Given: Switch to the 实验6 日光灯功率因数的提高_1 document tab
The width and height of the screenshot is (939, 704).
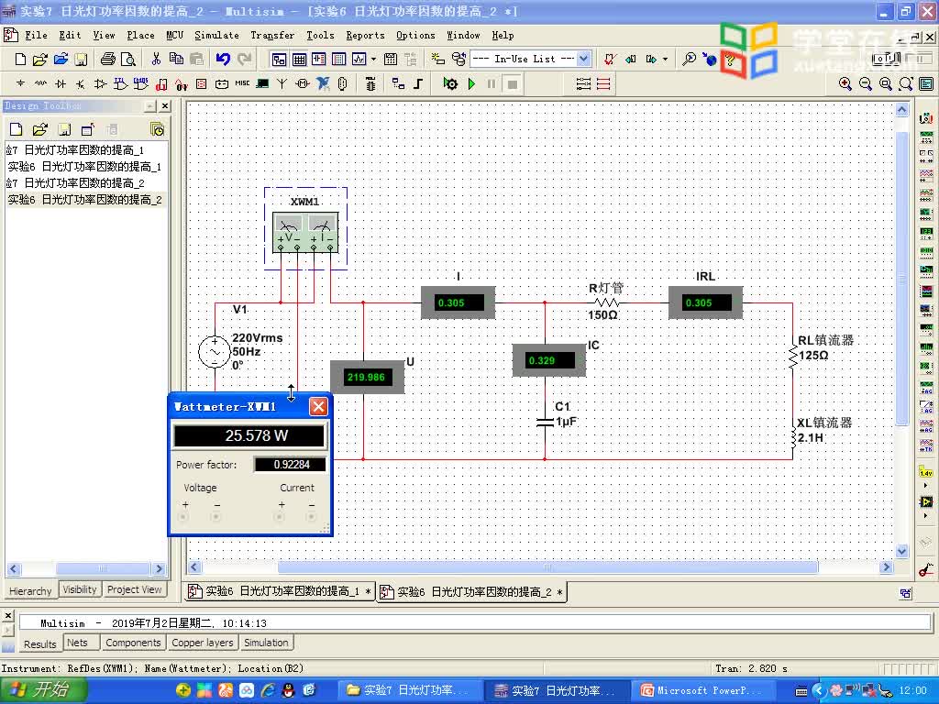Looking at the screenshot, I should [x=279, y=591].
